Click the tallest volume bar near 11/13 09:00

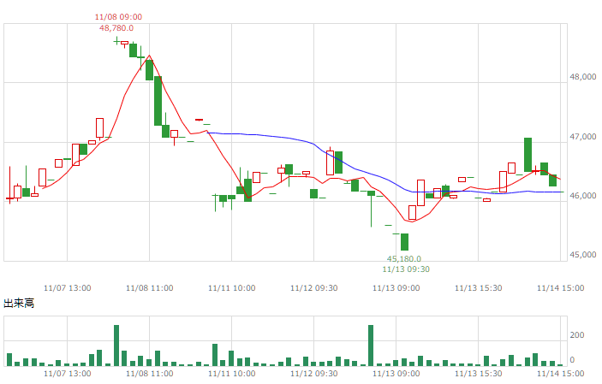[x=371, y=346]
